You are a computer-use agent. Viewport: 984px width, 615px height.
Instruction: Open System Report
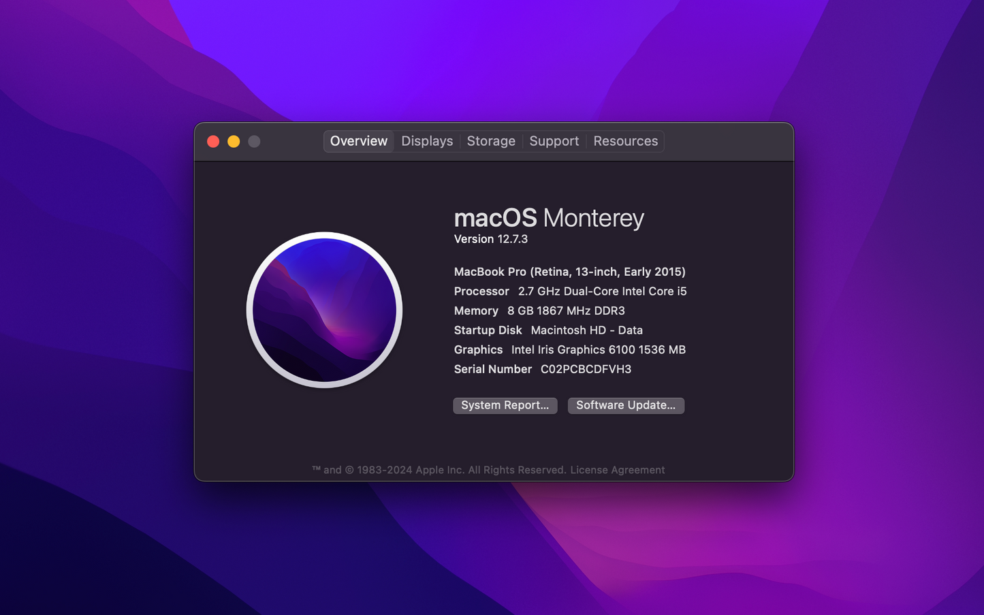(505, 405)
